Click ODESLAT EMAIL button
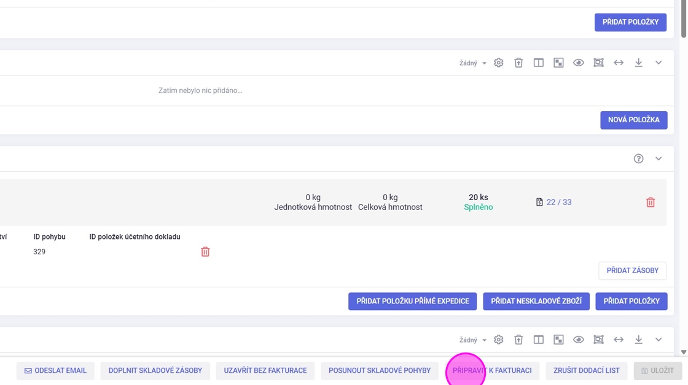 point(55,370)
